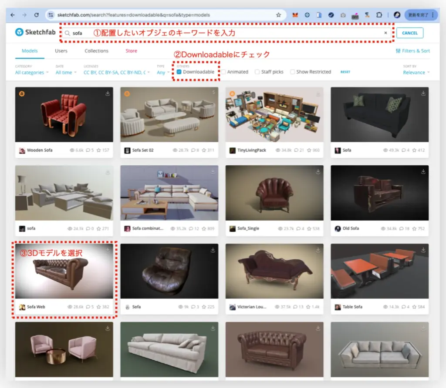Open the browser extensions puzzle icon
This screenshot has width=446, height=388.
coord(379,15)
